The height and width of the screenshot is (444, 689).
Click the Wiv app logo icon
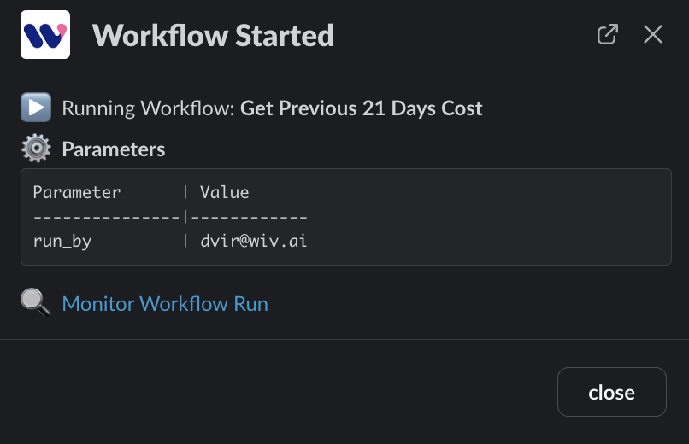(x=44, y=35)
